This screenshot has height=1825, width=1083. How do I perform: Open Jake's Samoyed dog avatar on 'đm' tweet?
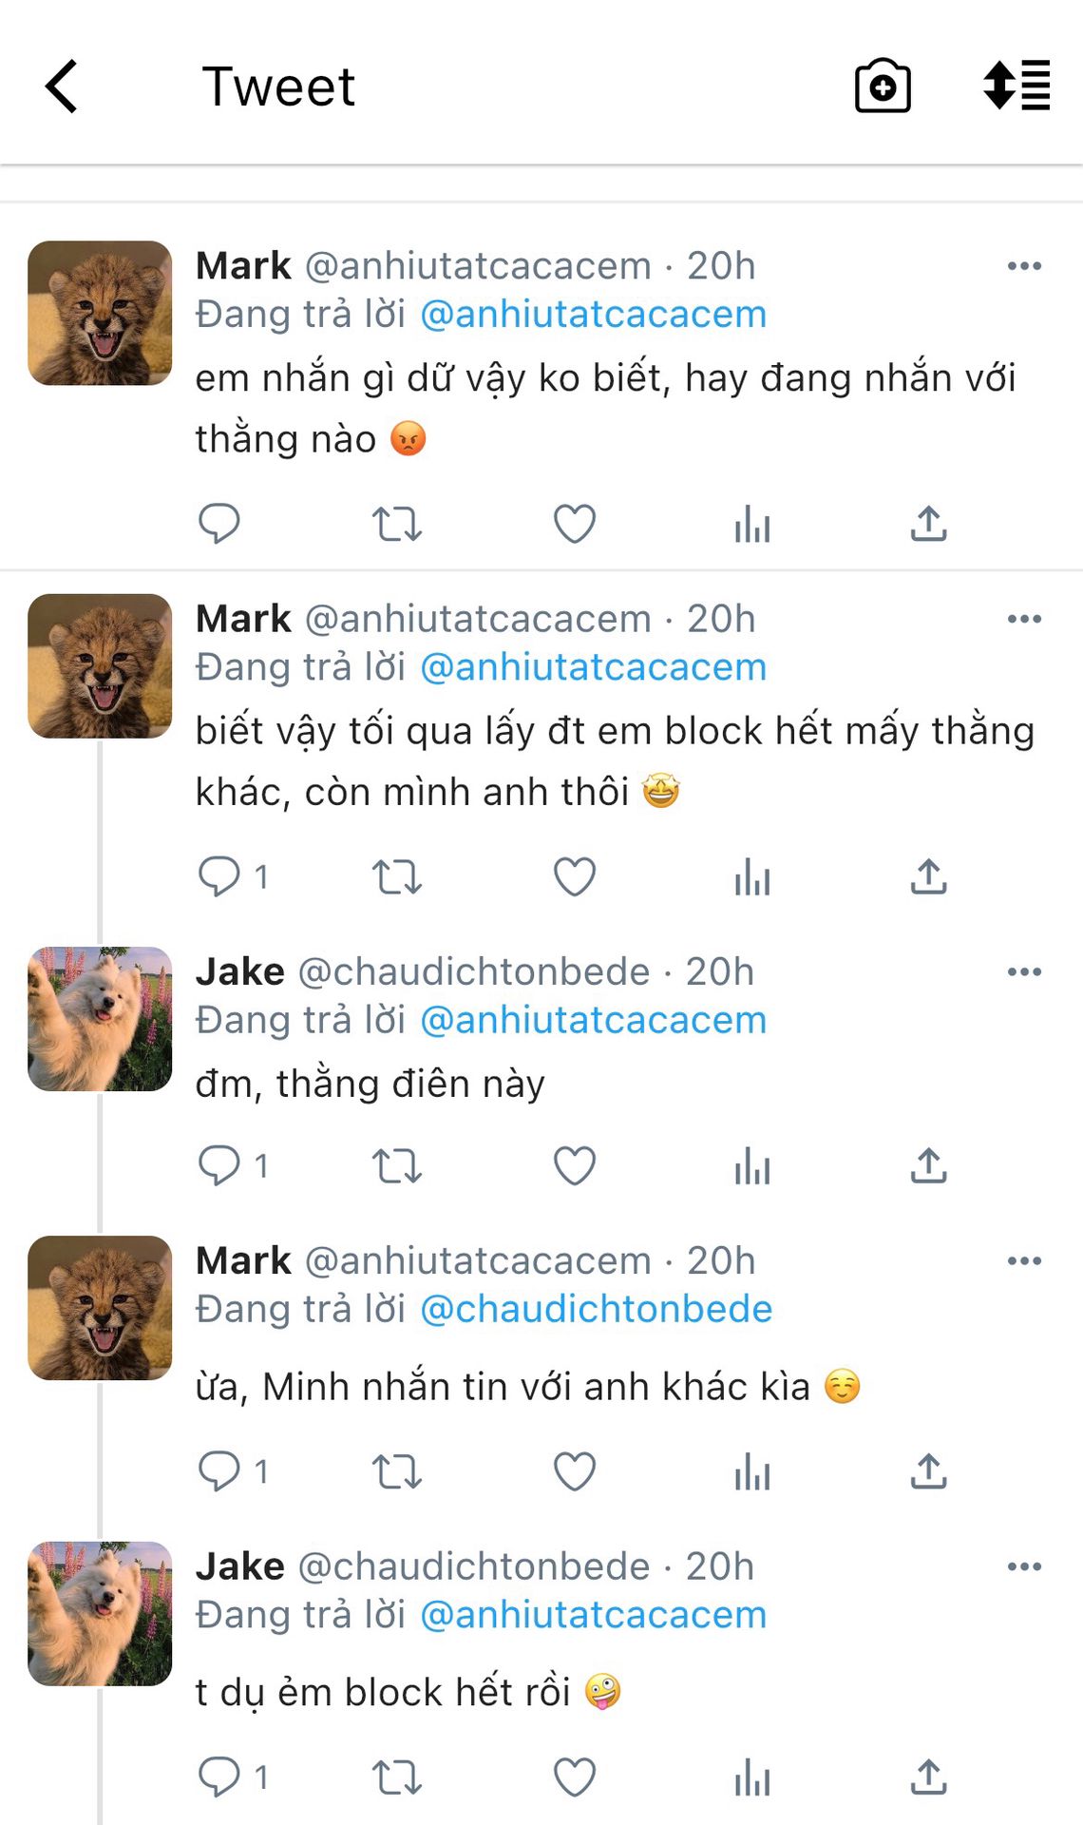coord(100,1019)
